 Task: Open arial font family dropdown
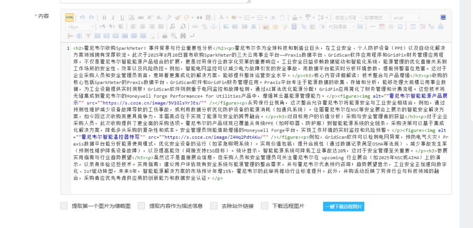point(405,17)
